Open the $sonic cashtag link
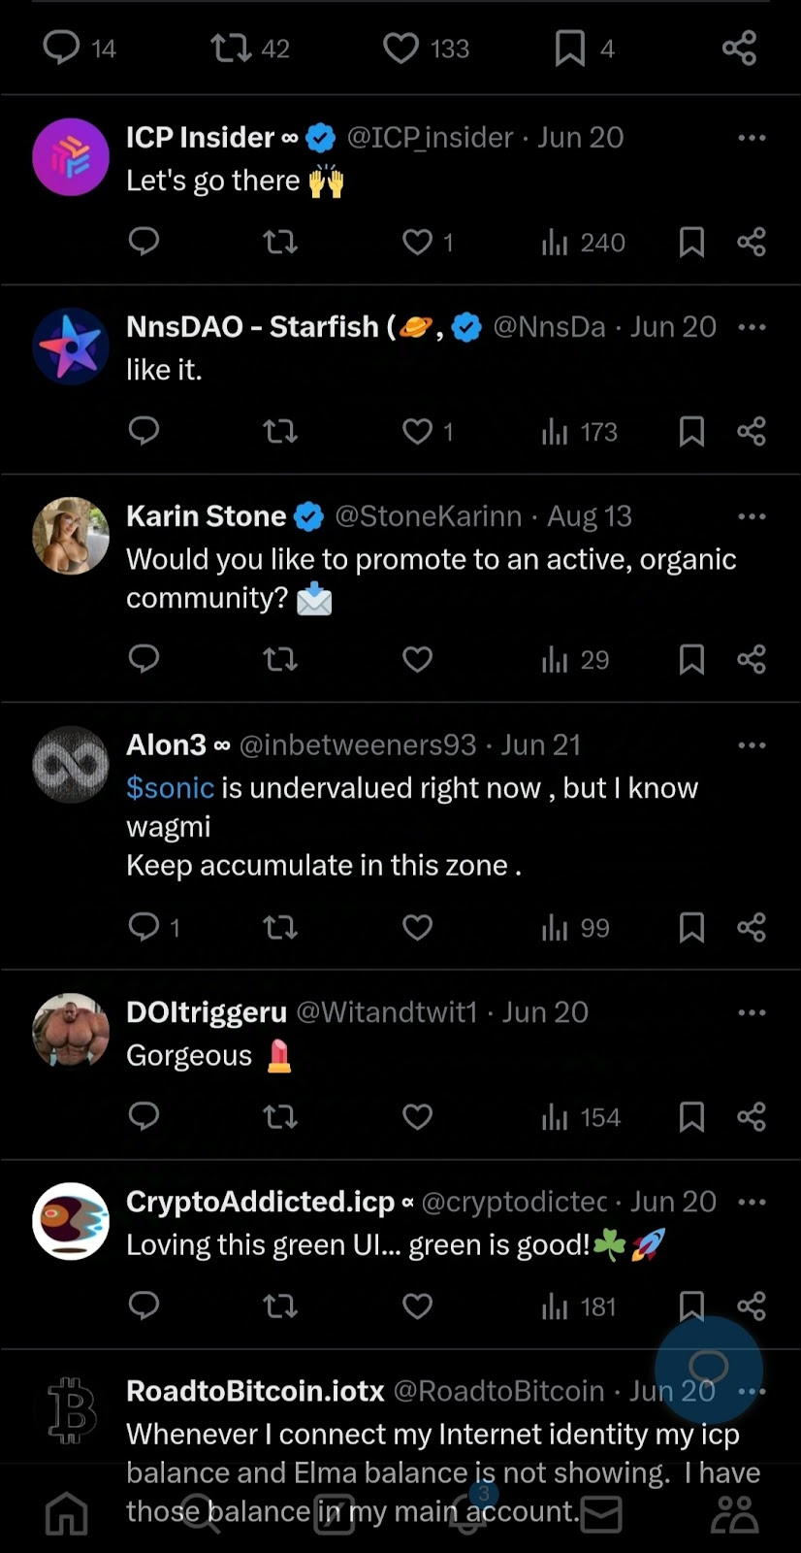 pos(170,788)
